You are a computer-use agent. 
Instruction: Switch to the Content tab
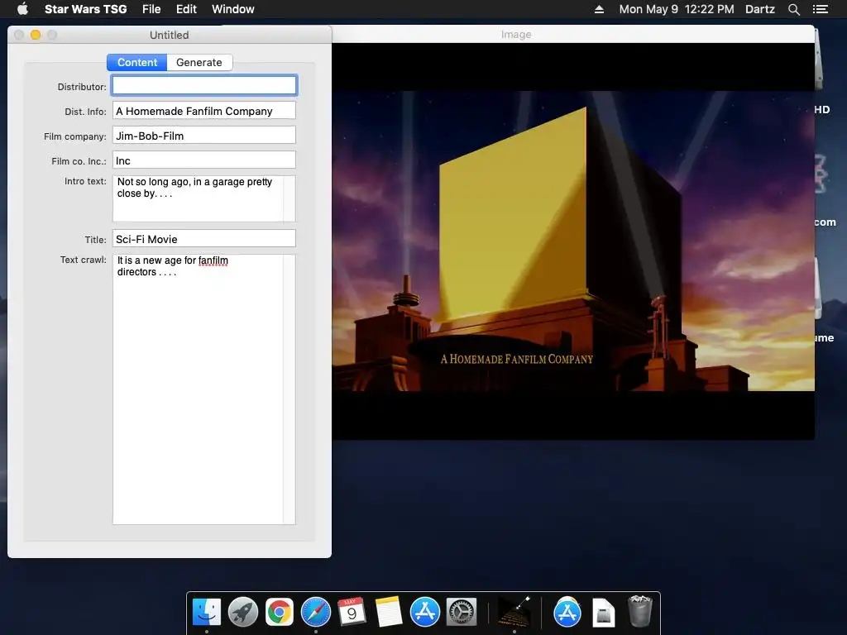point(137,62)
